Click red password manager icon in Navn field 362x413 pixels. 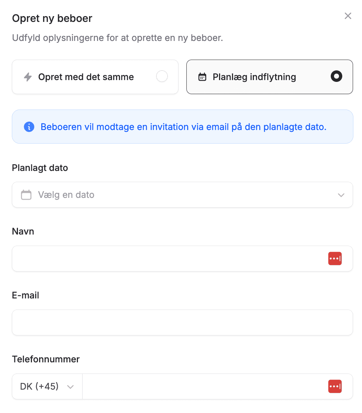[x=335, y=259]
